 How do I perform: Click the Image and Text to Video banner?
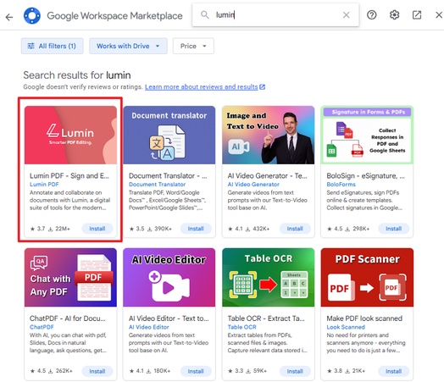[x=268, y=135]
